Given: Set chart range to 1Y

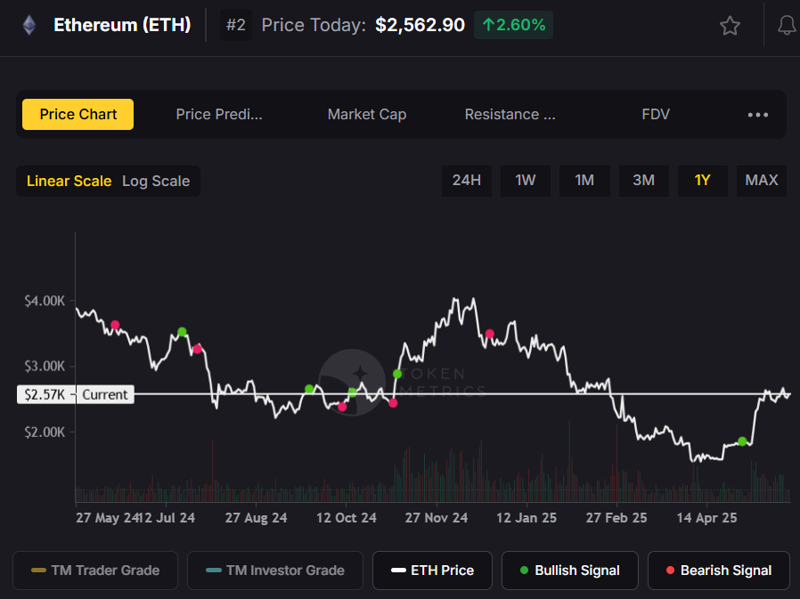Looking at the screenshot, I should (703, 181).
